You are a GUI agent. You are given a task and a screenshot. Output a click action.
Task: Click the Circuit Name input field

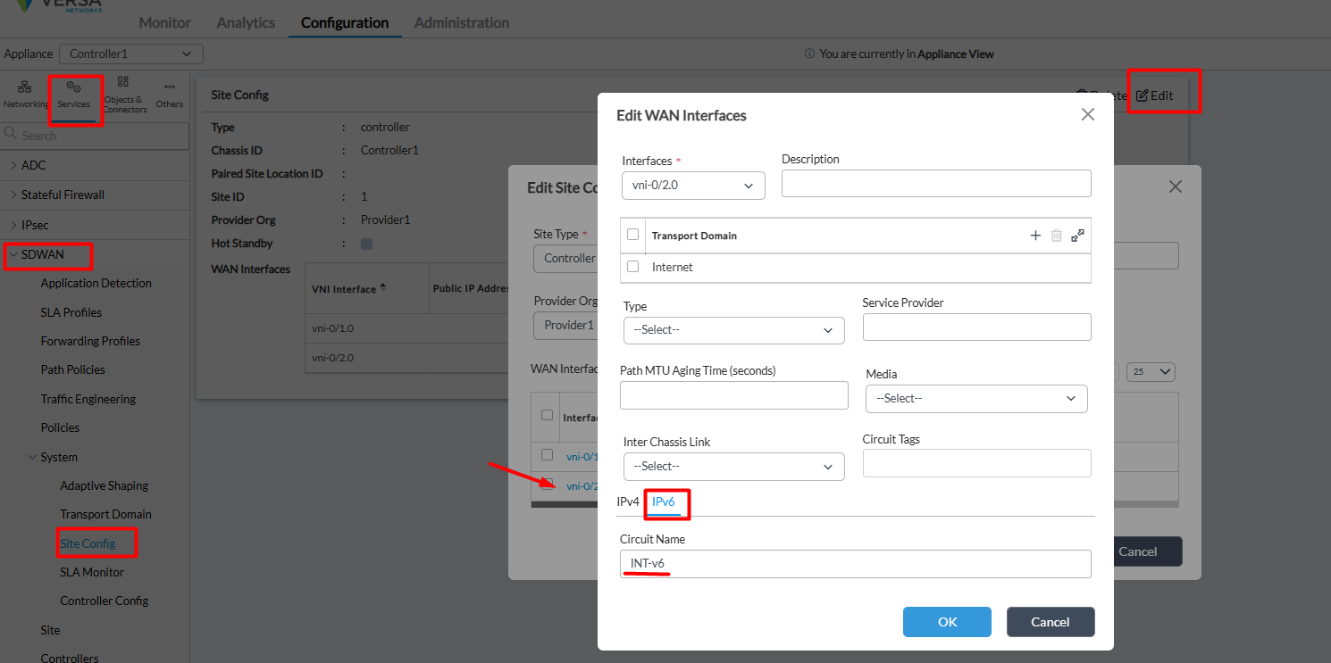(856, 564)
